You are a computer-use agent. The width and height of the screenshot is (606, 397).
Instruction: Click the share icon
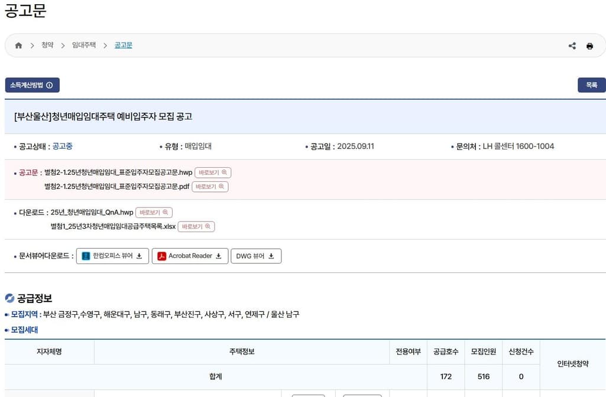pyautogui.click(x=572, y=46)
